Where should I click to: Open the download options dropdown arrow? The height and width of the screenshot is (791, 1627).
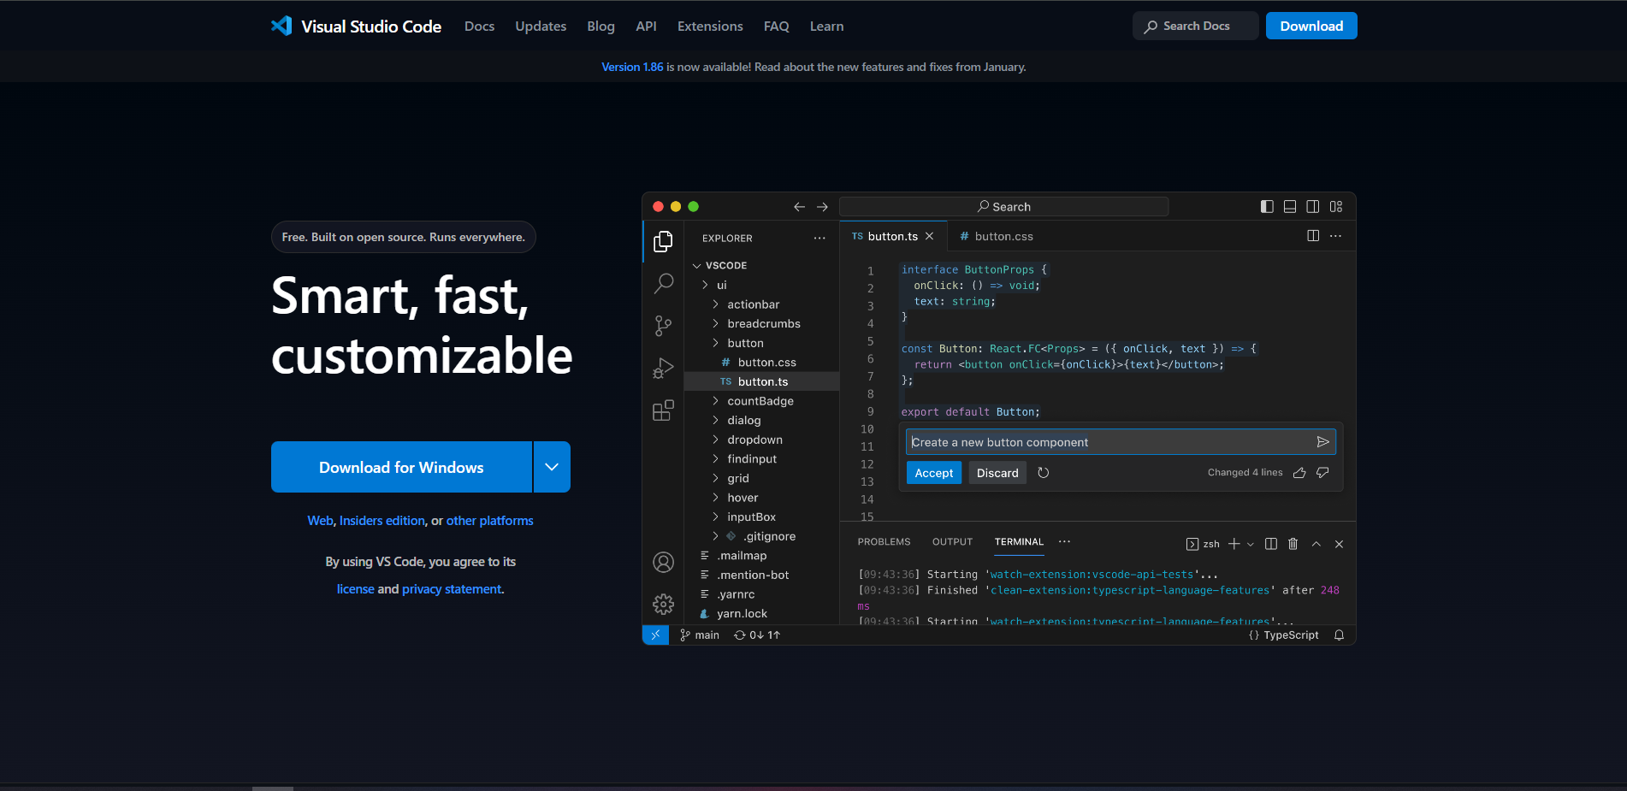(x=552, y=467)
